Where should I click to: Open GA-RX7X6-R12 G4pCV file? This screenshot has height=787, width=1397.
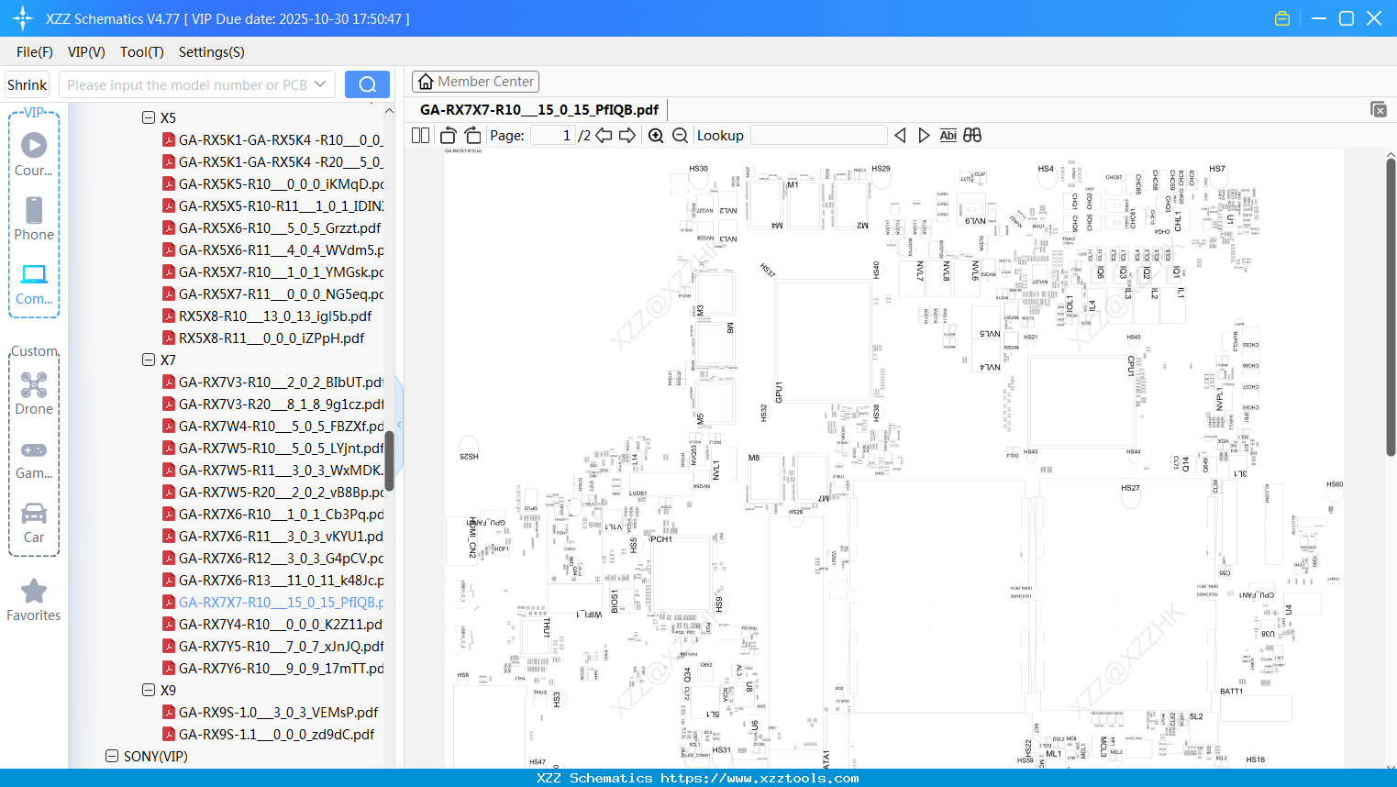pos(273,558)
